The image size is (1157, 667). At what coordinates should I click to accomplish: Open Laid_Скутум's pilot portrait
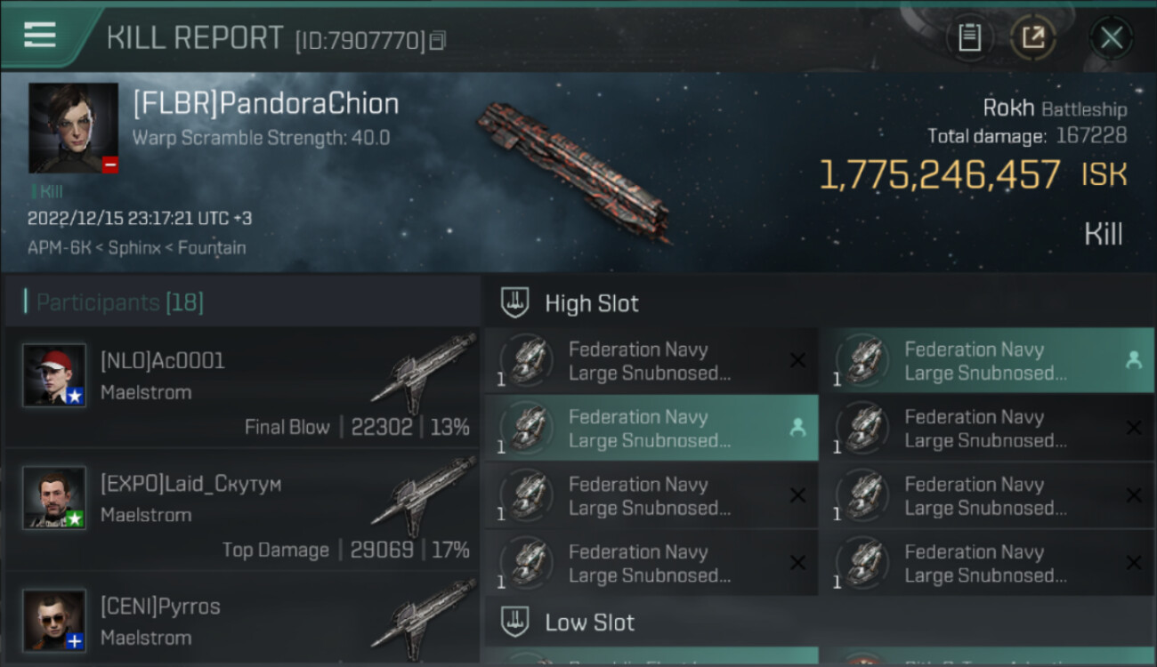tap(54, 497)
